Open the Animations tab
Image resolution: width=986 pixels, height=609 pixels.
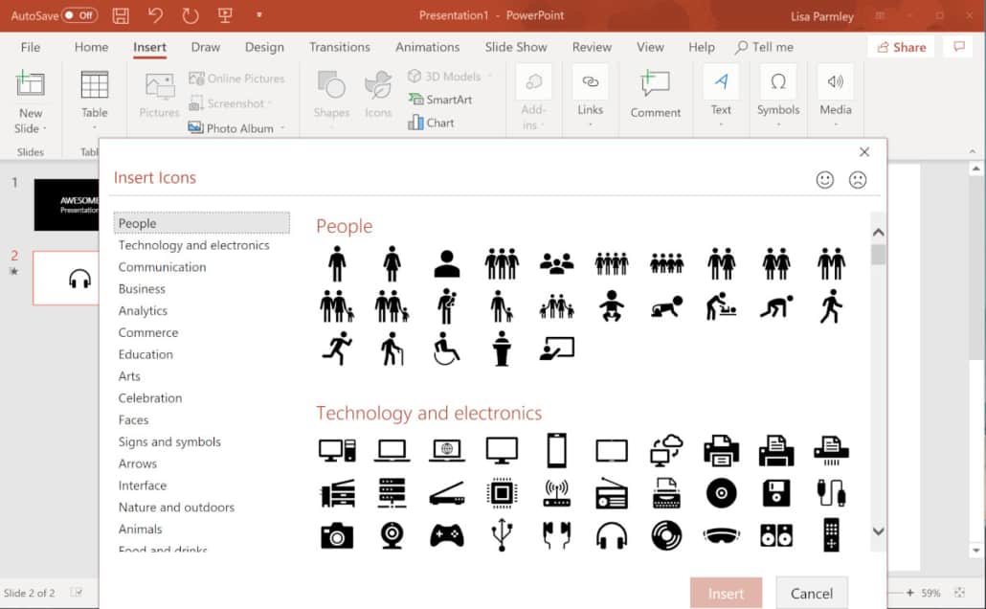pyautogui.click(x=428, y=46)
